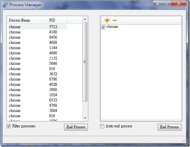Select the chrome process with PID 3084
Image resolution: width=190 pixels, height=147 pixels.
(x=38, y=111)
